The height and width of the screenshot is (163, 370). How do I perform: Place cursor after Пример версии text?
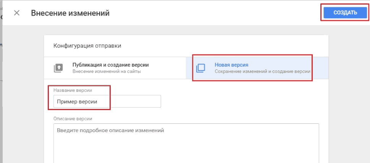tap(98, 102)
